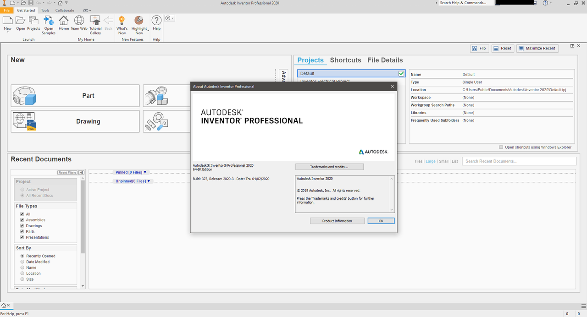Image resolution: width=587 pixels, height=317 pixels.
Task: Click the Maximize Recent button
Action: (537, 48)
